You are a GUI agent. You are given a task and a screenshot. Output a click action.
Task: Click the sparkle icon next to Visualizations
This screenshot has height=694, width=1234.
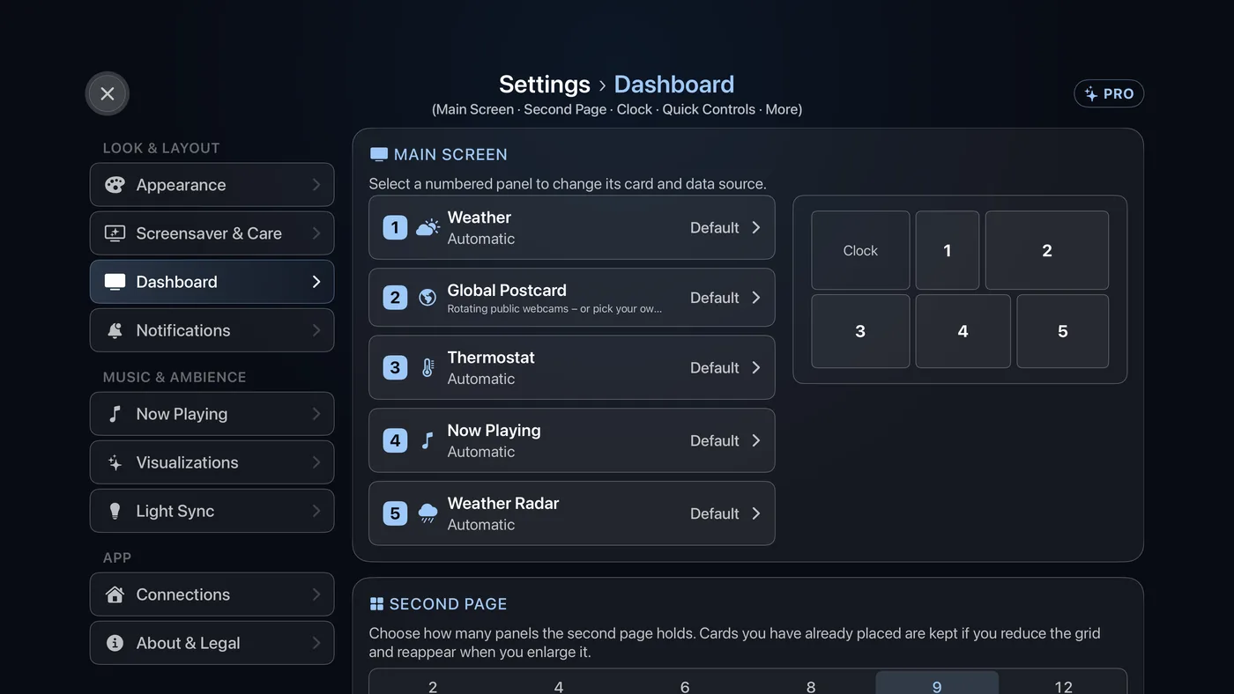[115, 462]
